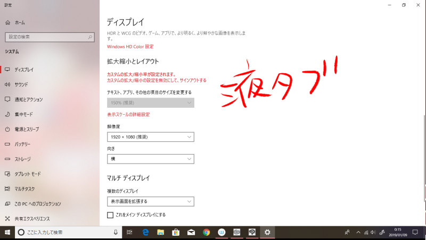Open Windows HD Color 設定 link
The width and height of the screenshot is (426, 240).
pos(130,47)
